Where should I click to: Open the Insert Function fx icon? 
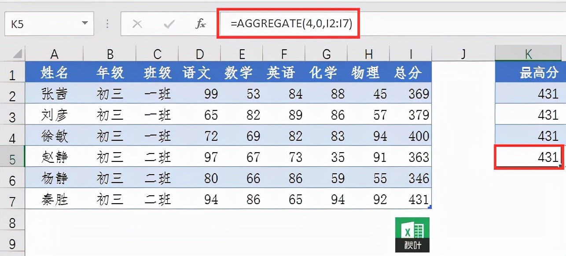click(201, 24)
